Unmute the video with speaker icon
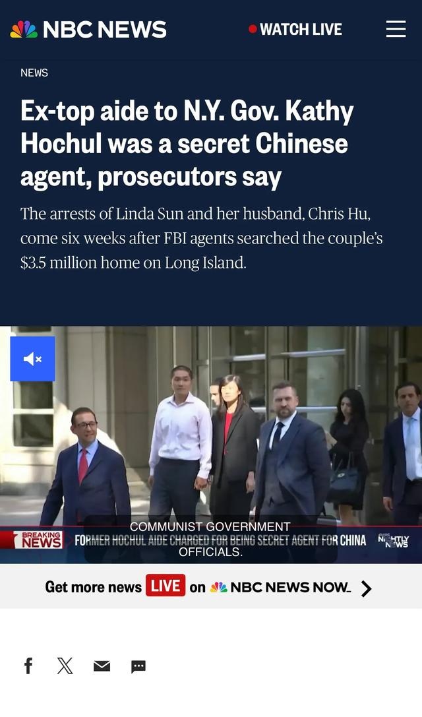Image resolution: width=422 pixels, height=717 pixels. tap(32, 359)
